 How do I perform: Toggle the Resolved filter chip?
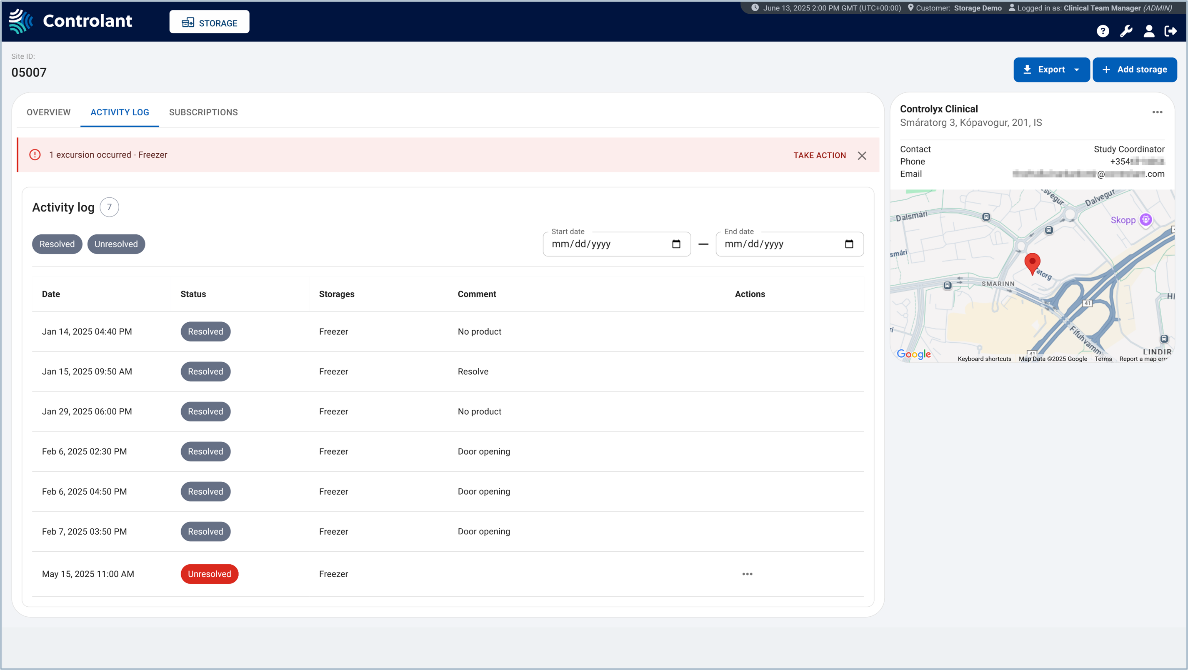pos(57,244)
